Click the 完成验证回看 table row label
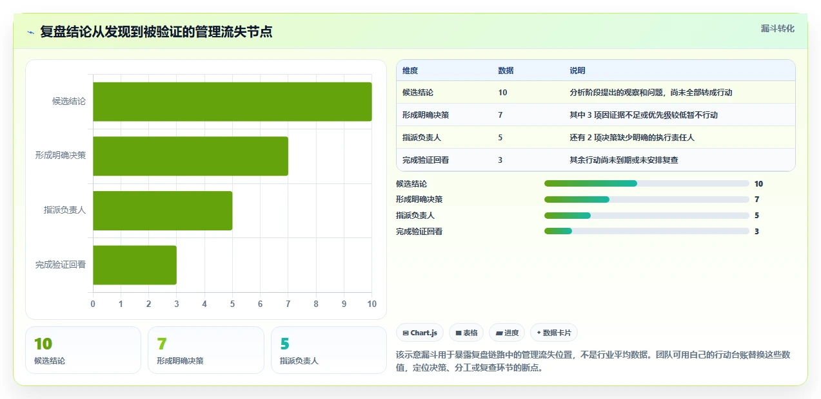This screenshot has width=821, height=399. point(426,160)
